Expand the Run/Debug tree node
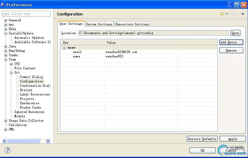Viewport: 248px width, 158px height. [x=6, y=51]
